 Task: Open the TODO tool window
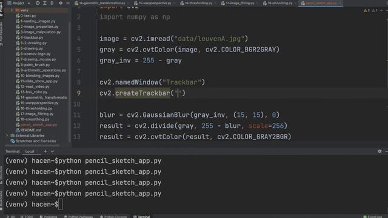[27, 217]
